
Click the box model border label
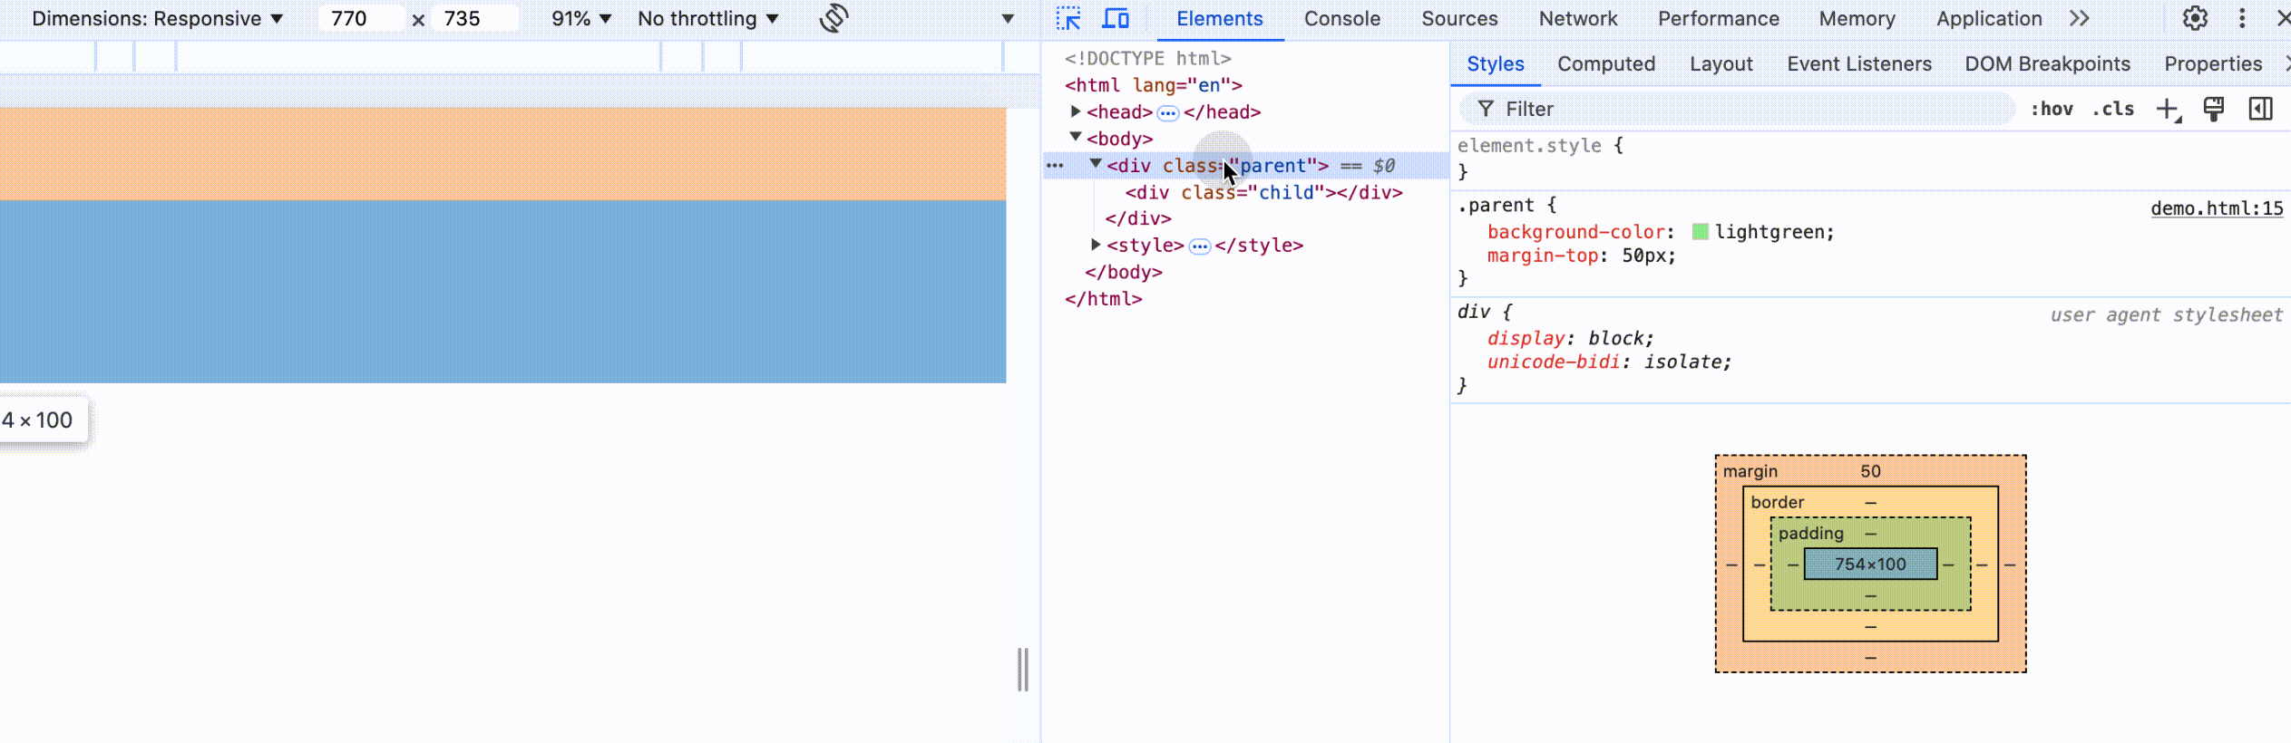[1777, 502]
